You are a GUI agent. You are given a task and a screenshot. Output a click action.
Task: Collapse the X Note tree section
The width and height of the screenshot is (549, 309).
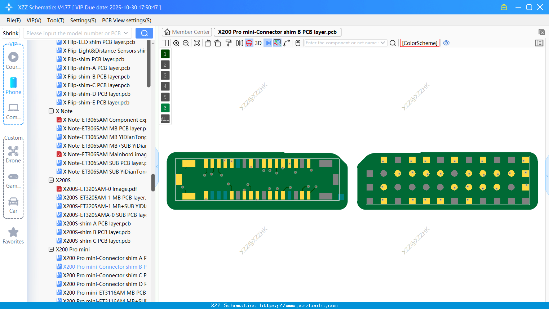pos(51,111)
